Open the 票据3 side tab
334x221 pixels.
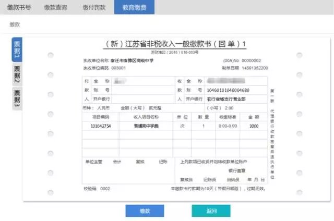(x=16, y=99)
